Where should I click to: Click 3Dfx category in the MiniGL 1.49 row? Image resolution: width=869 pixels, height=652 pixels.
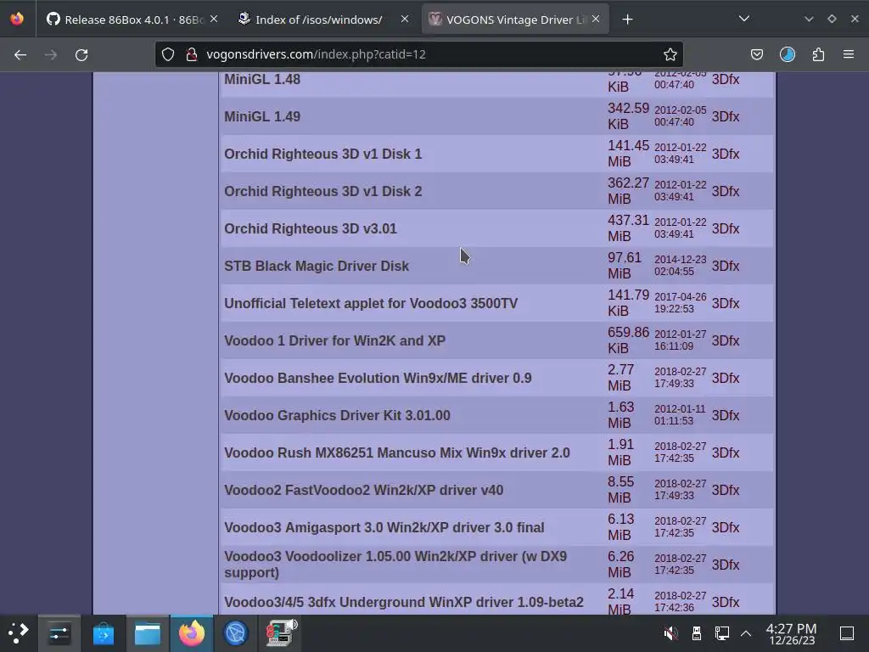[x=726, y=116]
